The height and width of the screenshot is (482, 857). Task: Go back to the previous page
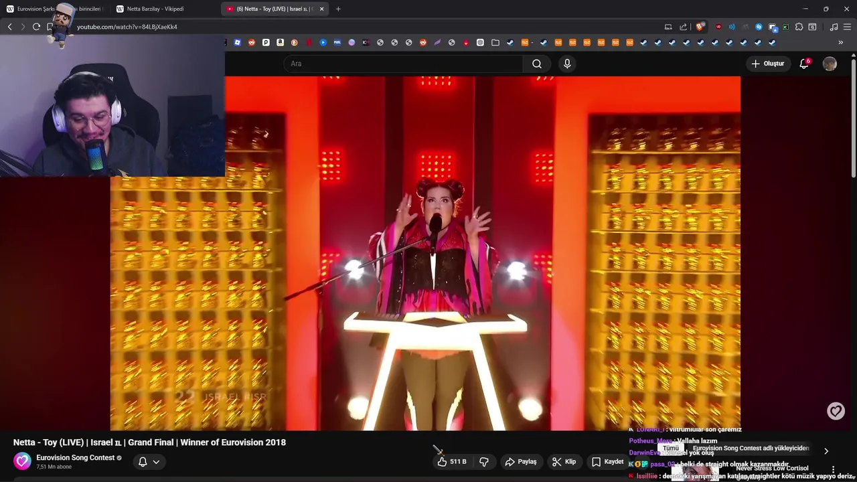pos(9,27)
